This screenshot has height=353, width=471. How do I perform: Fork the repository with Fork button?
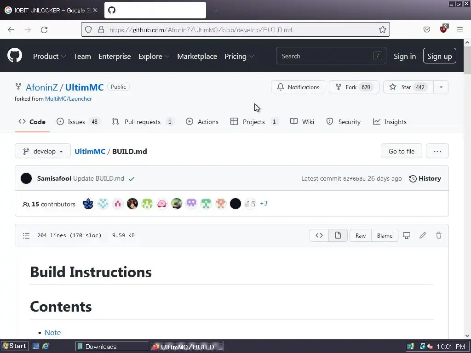click(x=354, y=87)
